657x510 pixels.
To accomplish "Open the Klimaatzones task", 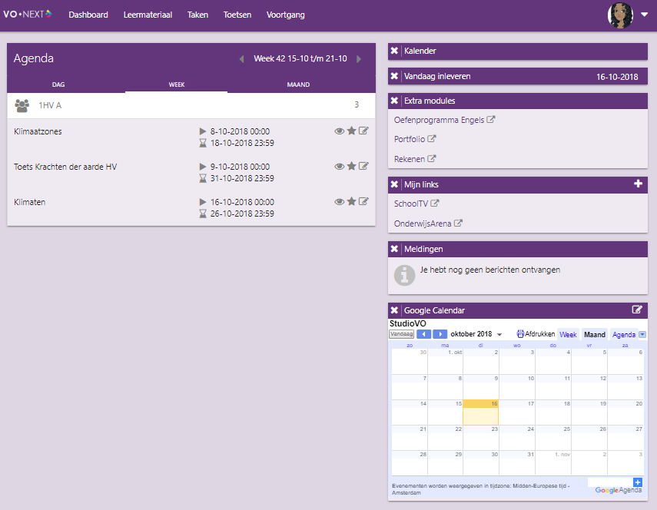I will (38, 131).
